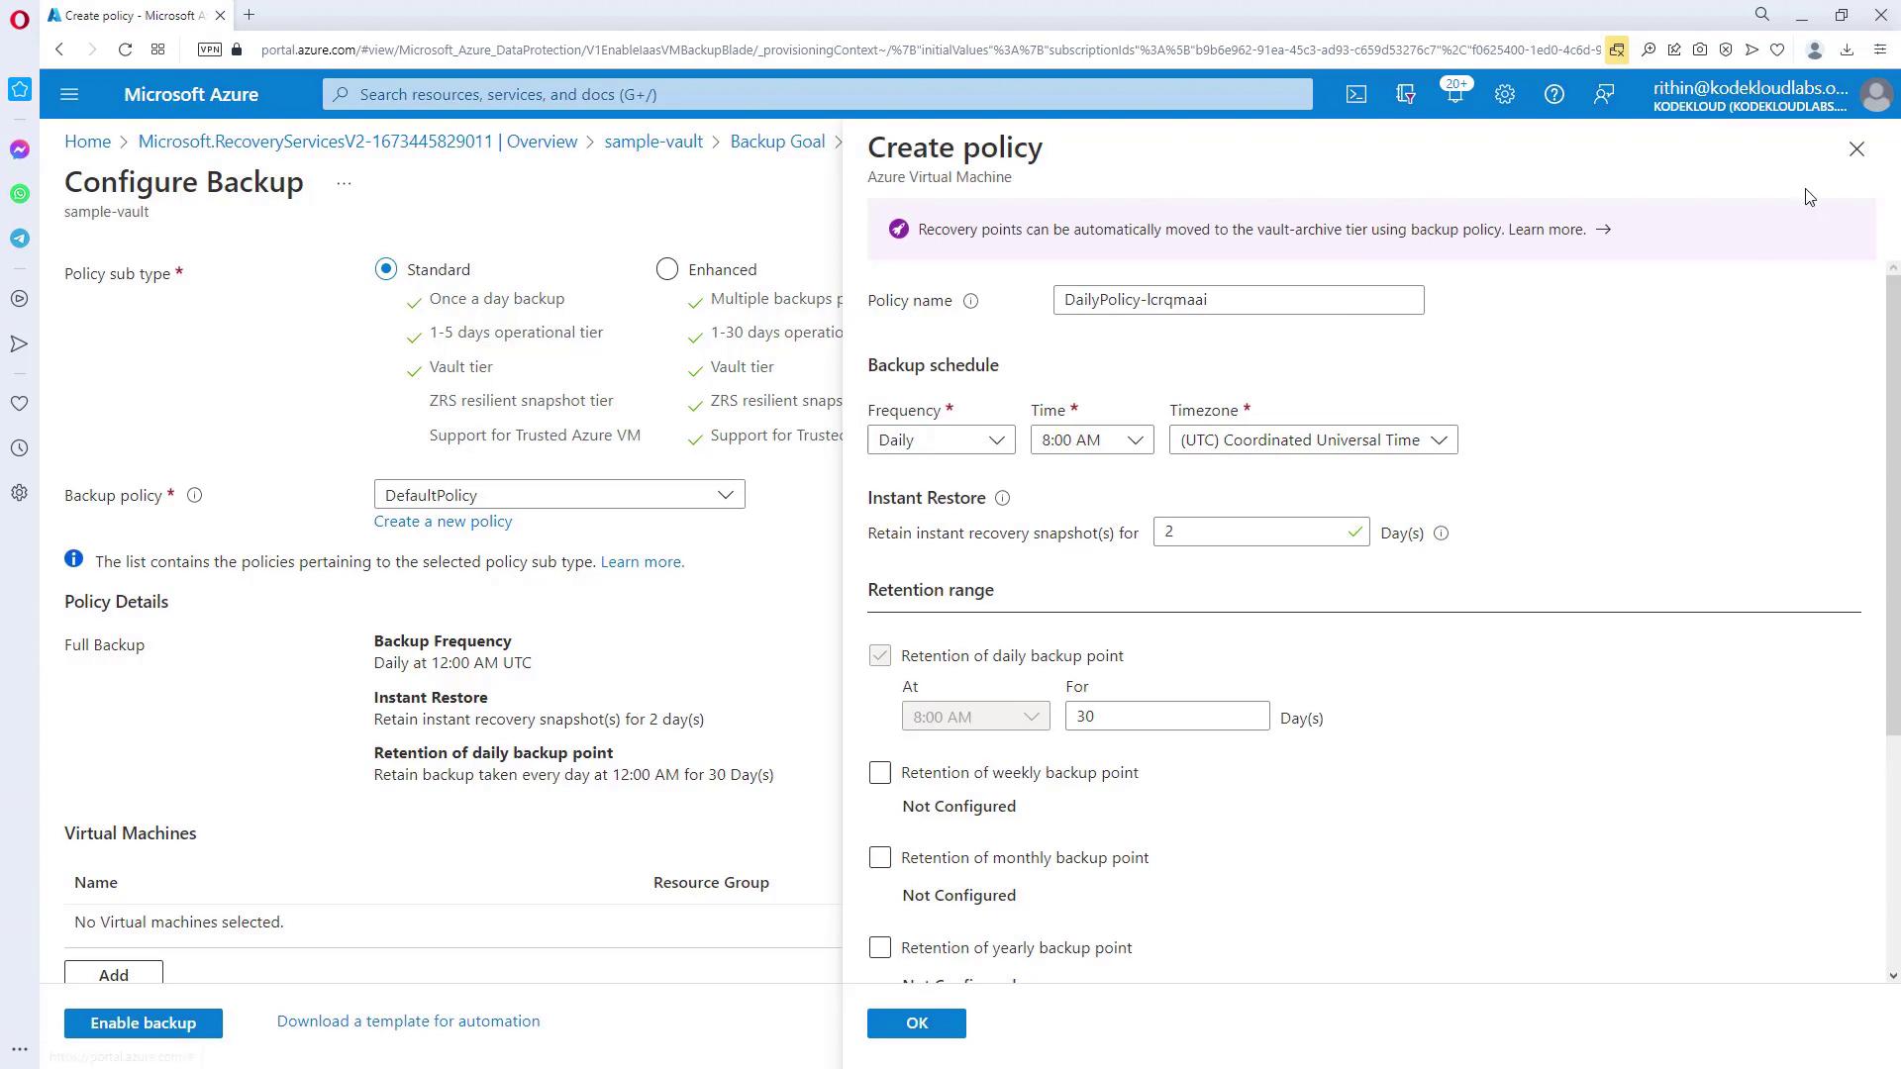Check Retention of yearly backup point

pos(879,948)
